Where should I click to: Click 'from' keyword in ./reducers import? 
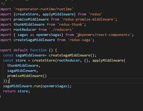point(43,30)
